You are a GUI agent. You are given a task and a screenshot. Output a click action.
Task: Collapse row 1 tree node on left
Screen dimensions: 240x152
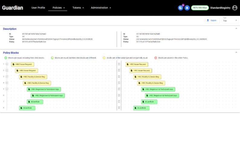click(7, 64)
